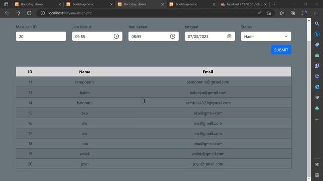
Task: Click joyo@gmail.com email cell
Action: click(x=208, y=164)
